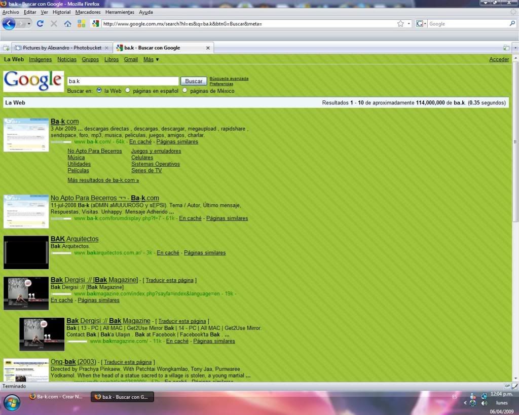This screenshot has height=415, width=519.
Task: Open the Ver menu
Action: pos(45,12)
